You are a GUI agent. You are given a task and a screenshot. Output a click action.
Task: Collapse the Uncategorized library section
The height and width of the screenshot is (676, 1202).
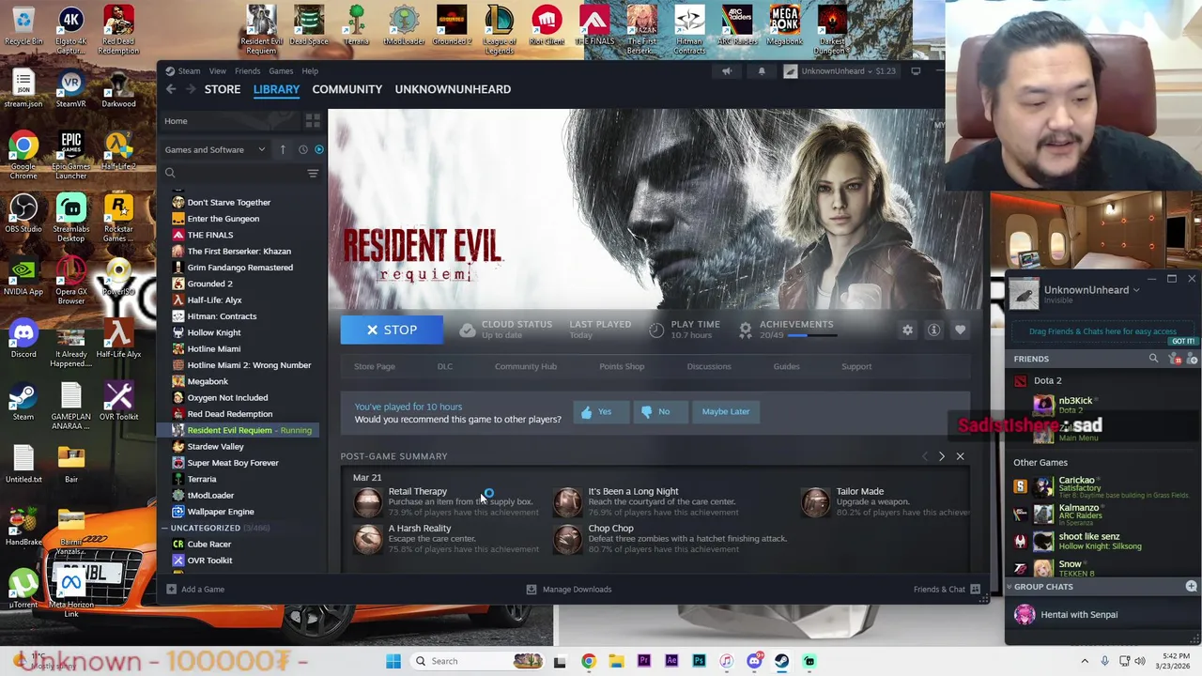pyautogui.click(x=164, y=528)
